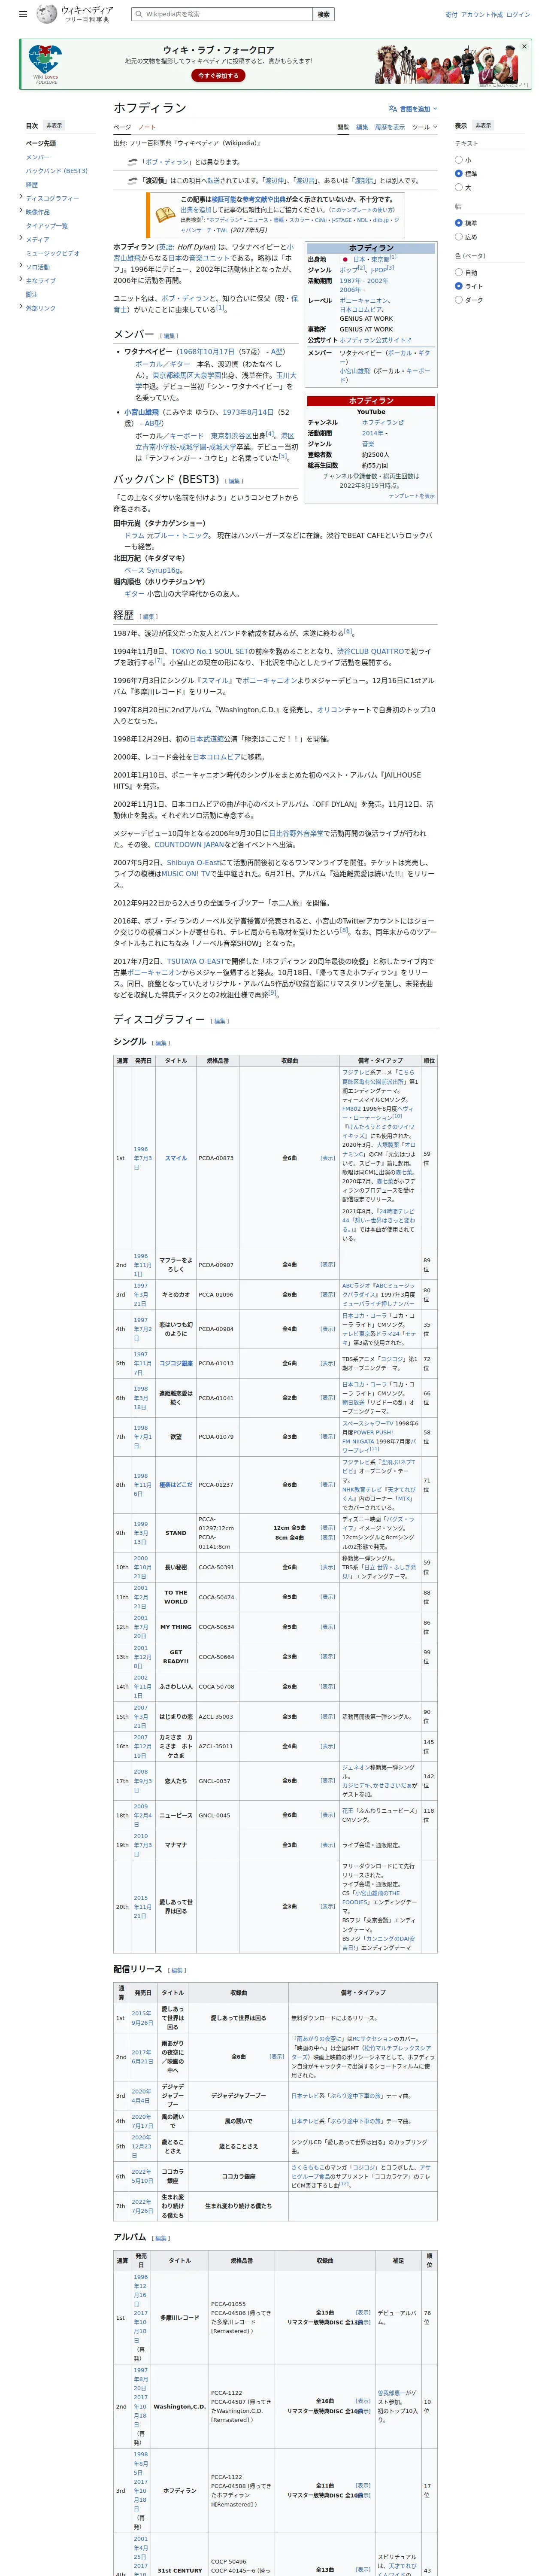The height and width of the screenshot is (2576, 551).
Task: Jump to ページ先頭 in contents
Action: point(41,143)
